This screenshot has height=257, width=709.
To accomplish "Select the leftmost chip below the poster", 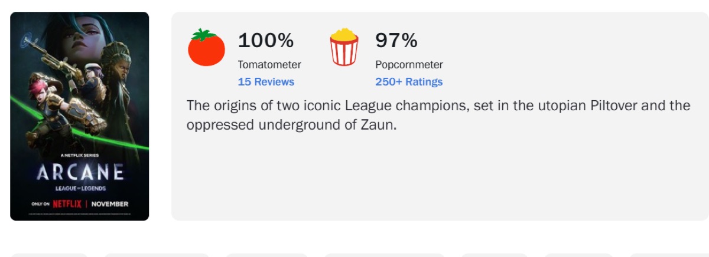I will tap(50, 255).
